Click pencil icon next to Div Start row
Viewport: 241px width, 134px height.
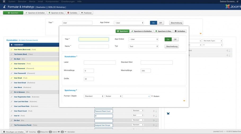pos(12,59)
